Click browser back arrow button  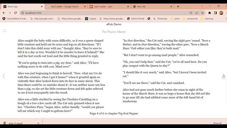(x=4, y=13)
